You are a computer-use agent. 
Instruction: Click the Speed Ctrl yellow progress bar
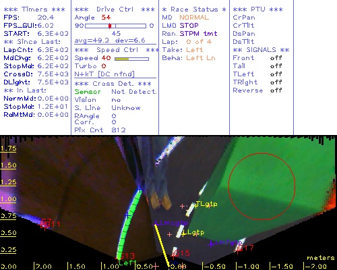[x=131, y=59]
